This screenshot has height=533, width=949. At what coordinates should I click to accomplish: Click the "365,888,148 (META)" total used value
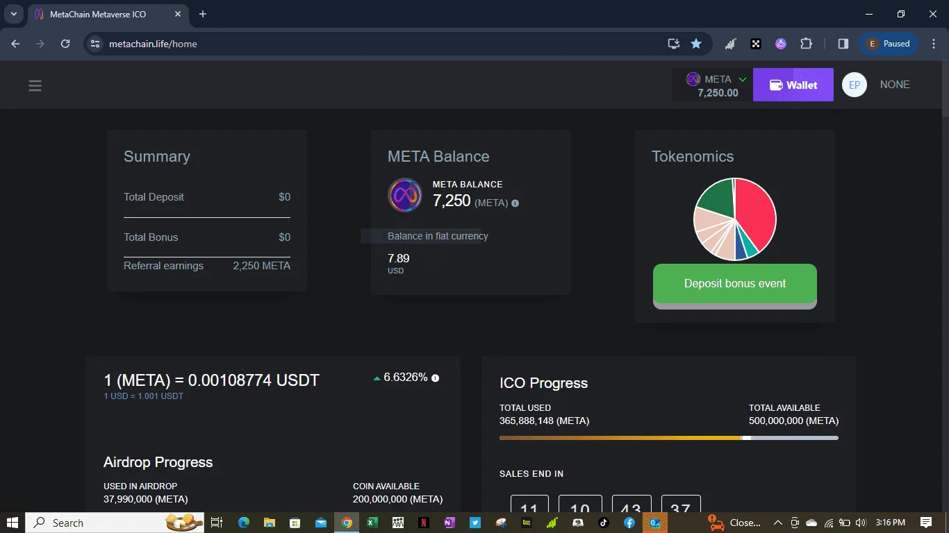(x=545, y=421)
